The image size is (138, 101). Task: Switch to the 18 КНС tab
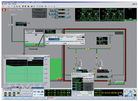point(129,98)
